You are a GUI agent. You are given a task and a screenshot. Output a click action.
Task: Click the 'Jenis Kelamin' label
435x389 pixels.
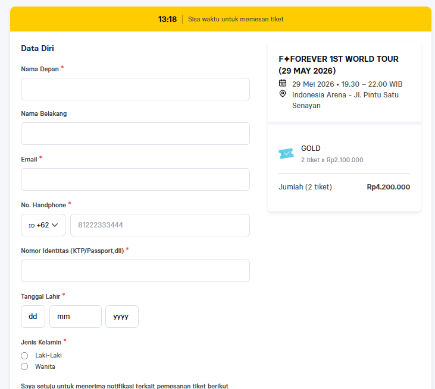41,342
